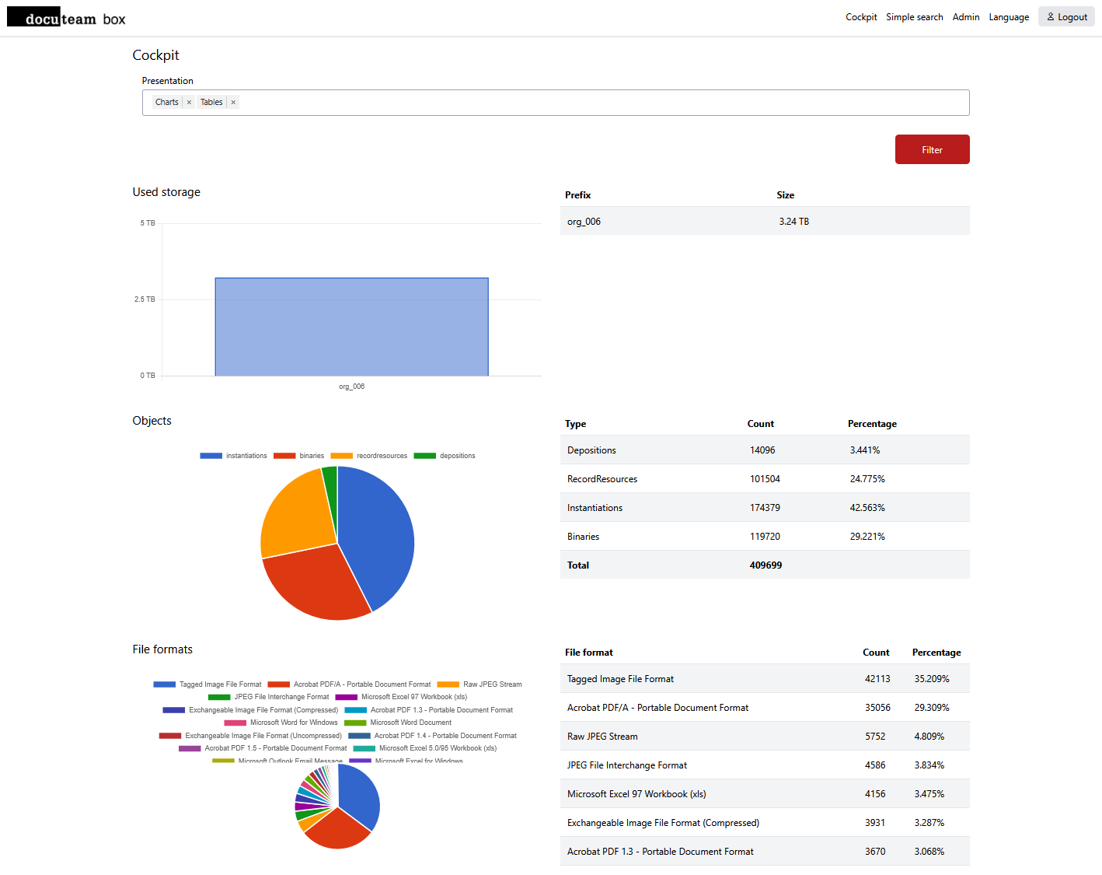Image resolution: width=1102 pixels, height=875 pixels.
Task: Toggle instantiations legend in Objects chart
Action: [x=234, y=456]
